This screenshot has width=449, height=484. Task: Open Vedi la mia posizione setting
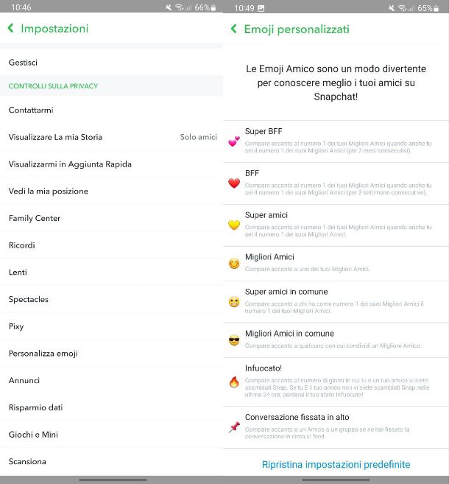pos(111,191)
